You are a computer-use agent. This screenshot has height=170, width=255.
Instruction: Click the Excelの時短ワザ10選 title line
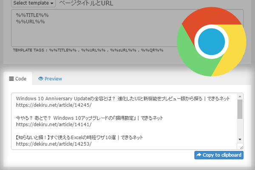(x=79, y=138)
